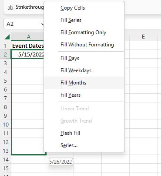Select row 5 header
Screen dimensions: 161x176
6,81
